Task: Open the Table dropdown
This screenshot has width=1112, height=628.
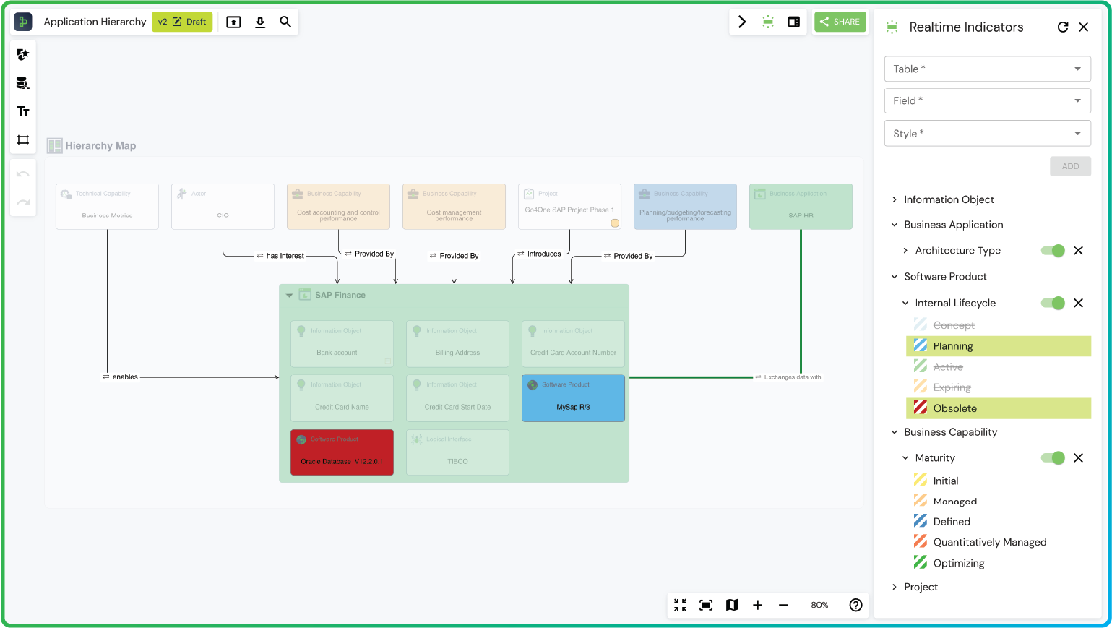Action: [987, 69]
